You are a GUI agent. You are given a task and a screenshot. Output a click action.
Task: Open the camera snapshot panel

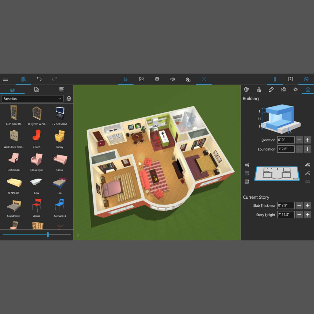(x=283, y=89)
